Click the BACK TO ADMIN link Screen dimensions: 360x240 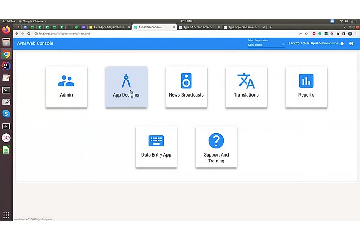(299, 43)
